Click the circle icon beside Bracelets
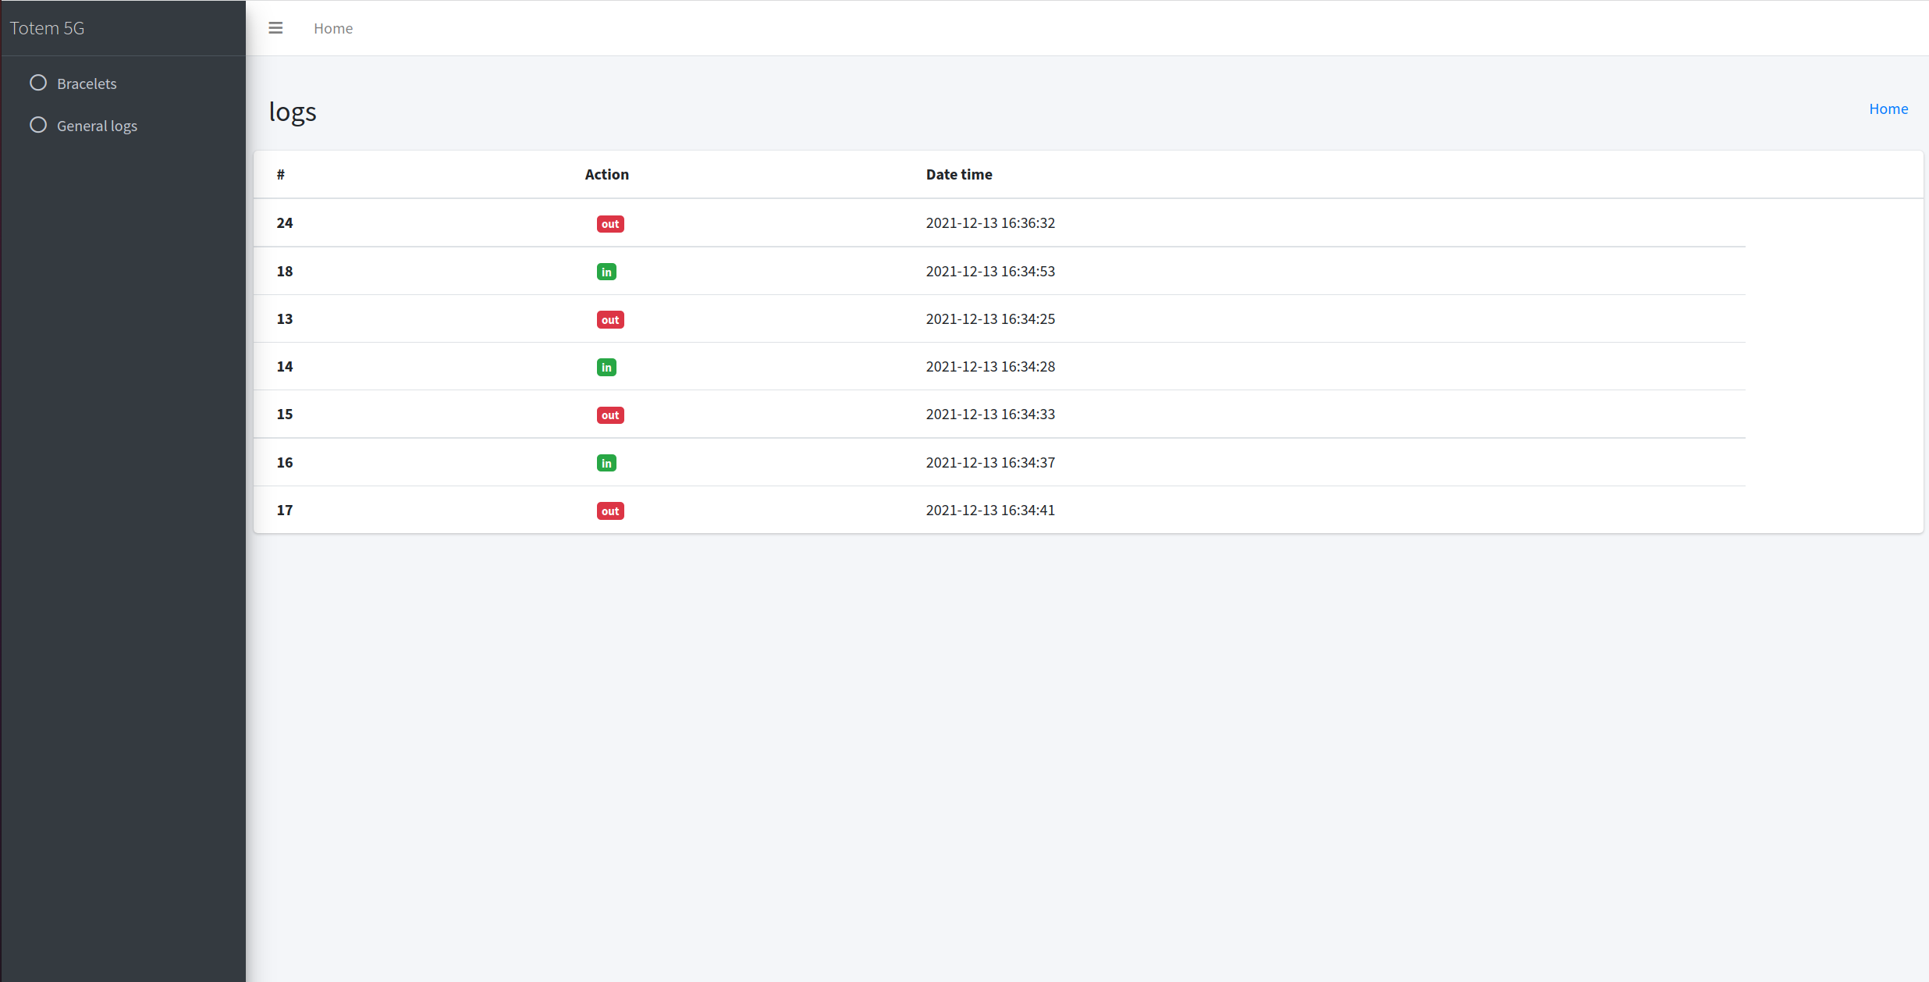 click(38, 83)
